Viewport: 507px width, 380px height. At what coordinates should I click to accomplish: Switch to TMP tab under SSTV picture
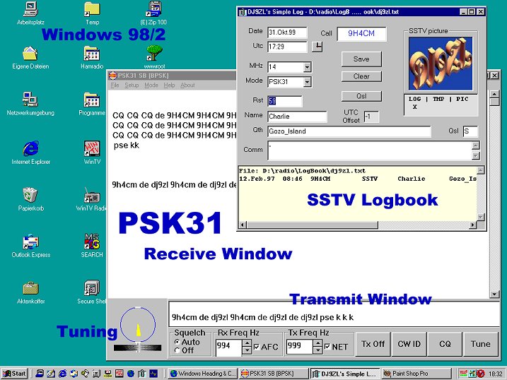click(x=438, y=99)
